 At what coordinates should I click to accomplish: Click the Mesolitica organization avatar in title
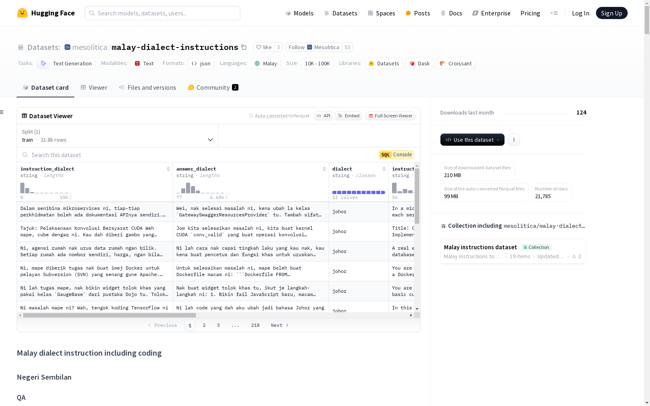click(67, 47)
